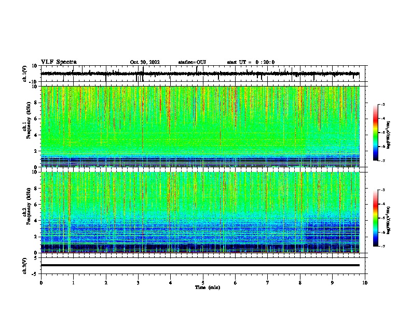Click the time axis tick label "7"
This screenshot has height=317, width=411.
[x=268, y=283]
